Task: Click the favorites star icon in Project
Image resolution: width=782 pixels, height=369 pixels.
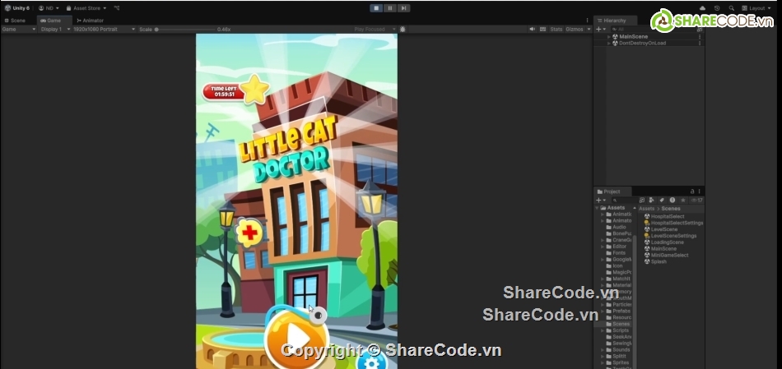Action: (x=682, y=201)
